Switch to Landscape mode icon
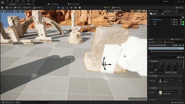The height and width of the screenshot is (104, 185). 63,8
